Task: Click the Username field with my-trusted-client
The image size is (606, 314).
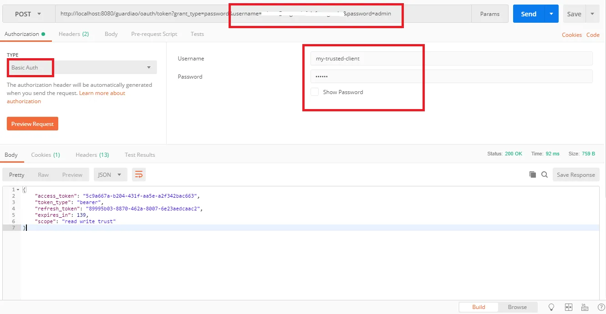Action: pyautogui.click(x=452, y=59)
